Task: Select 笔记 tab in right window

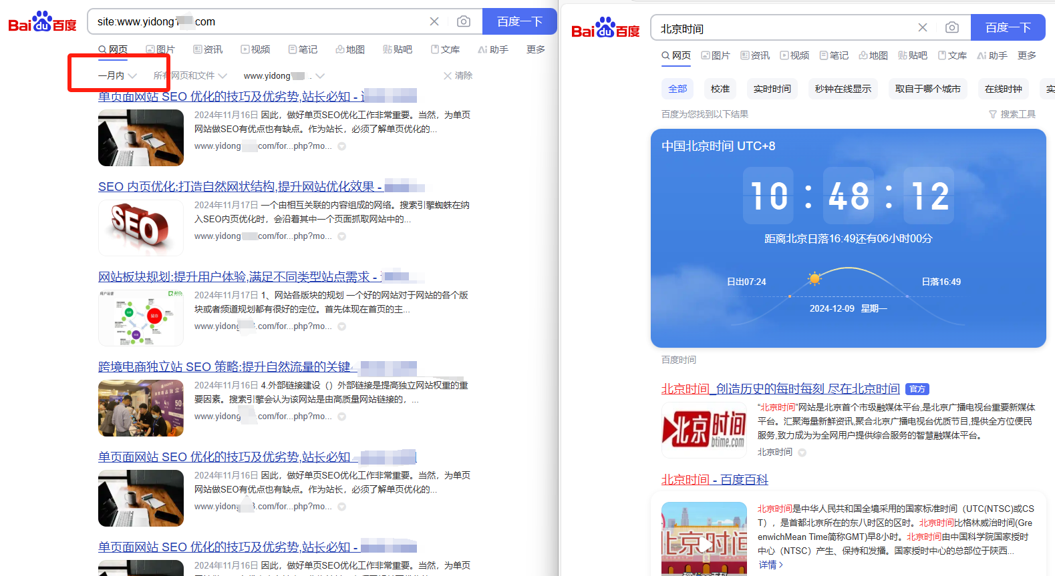Action: point(834,55)
